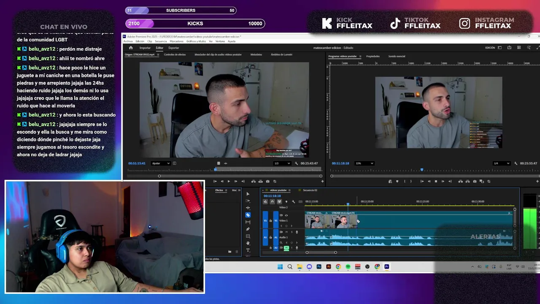Viewport: 540px width, 304px height.
Task: Toggle snap in timeline magnet icon
Action: tap(272, 201)
